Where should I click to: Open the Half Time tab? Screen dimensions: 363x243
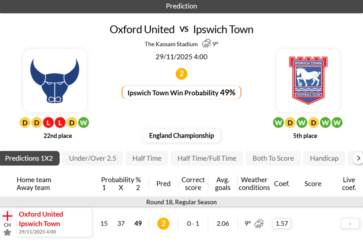147,158
